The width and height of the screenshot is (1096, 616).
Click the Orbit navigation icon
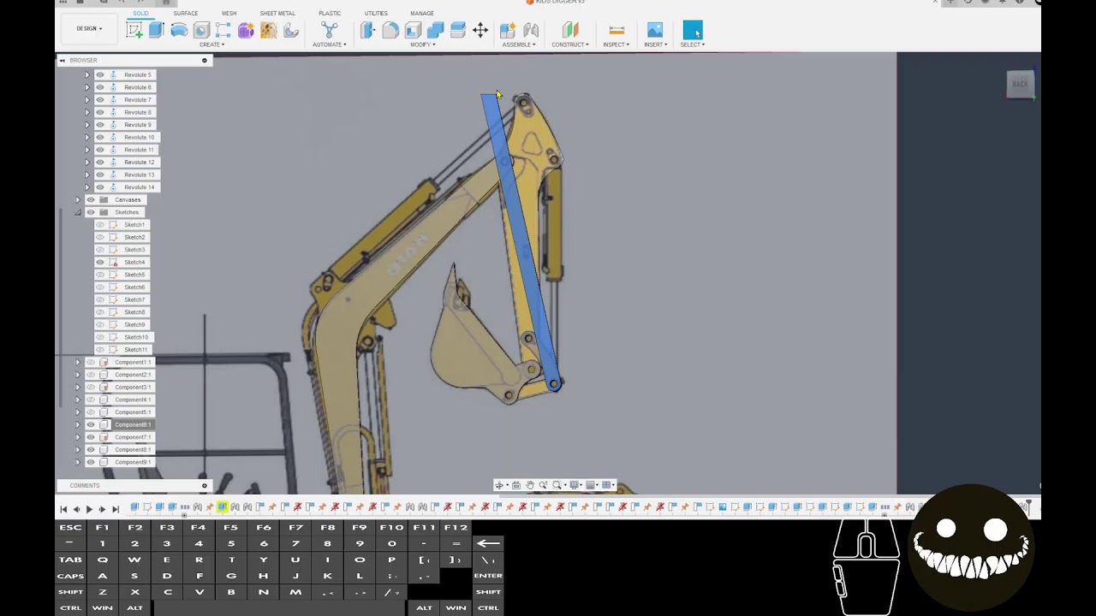pyautogui.click(x=500, y=485)
